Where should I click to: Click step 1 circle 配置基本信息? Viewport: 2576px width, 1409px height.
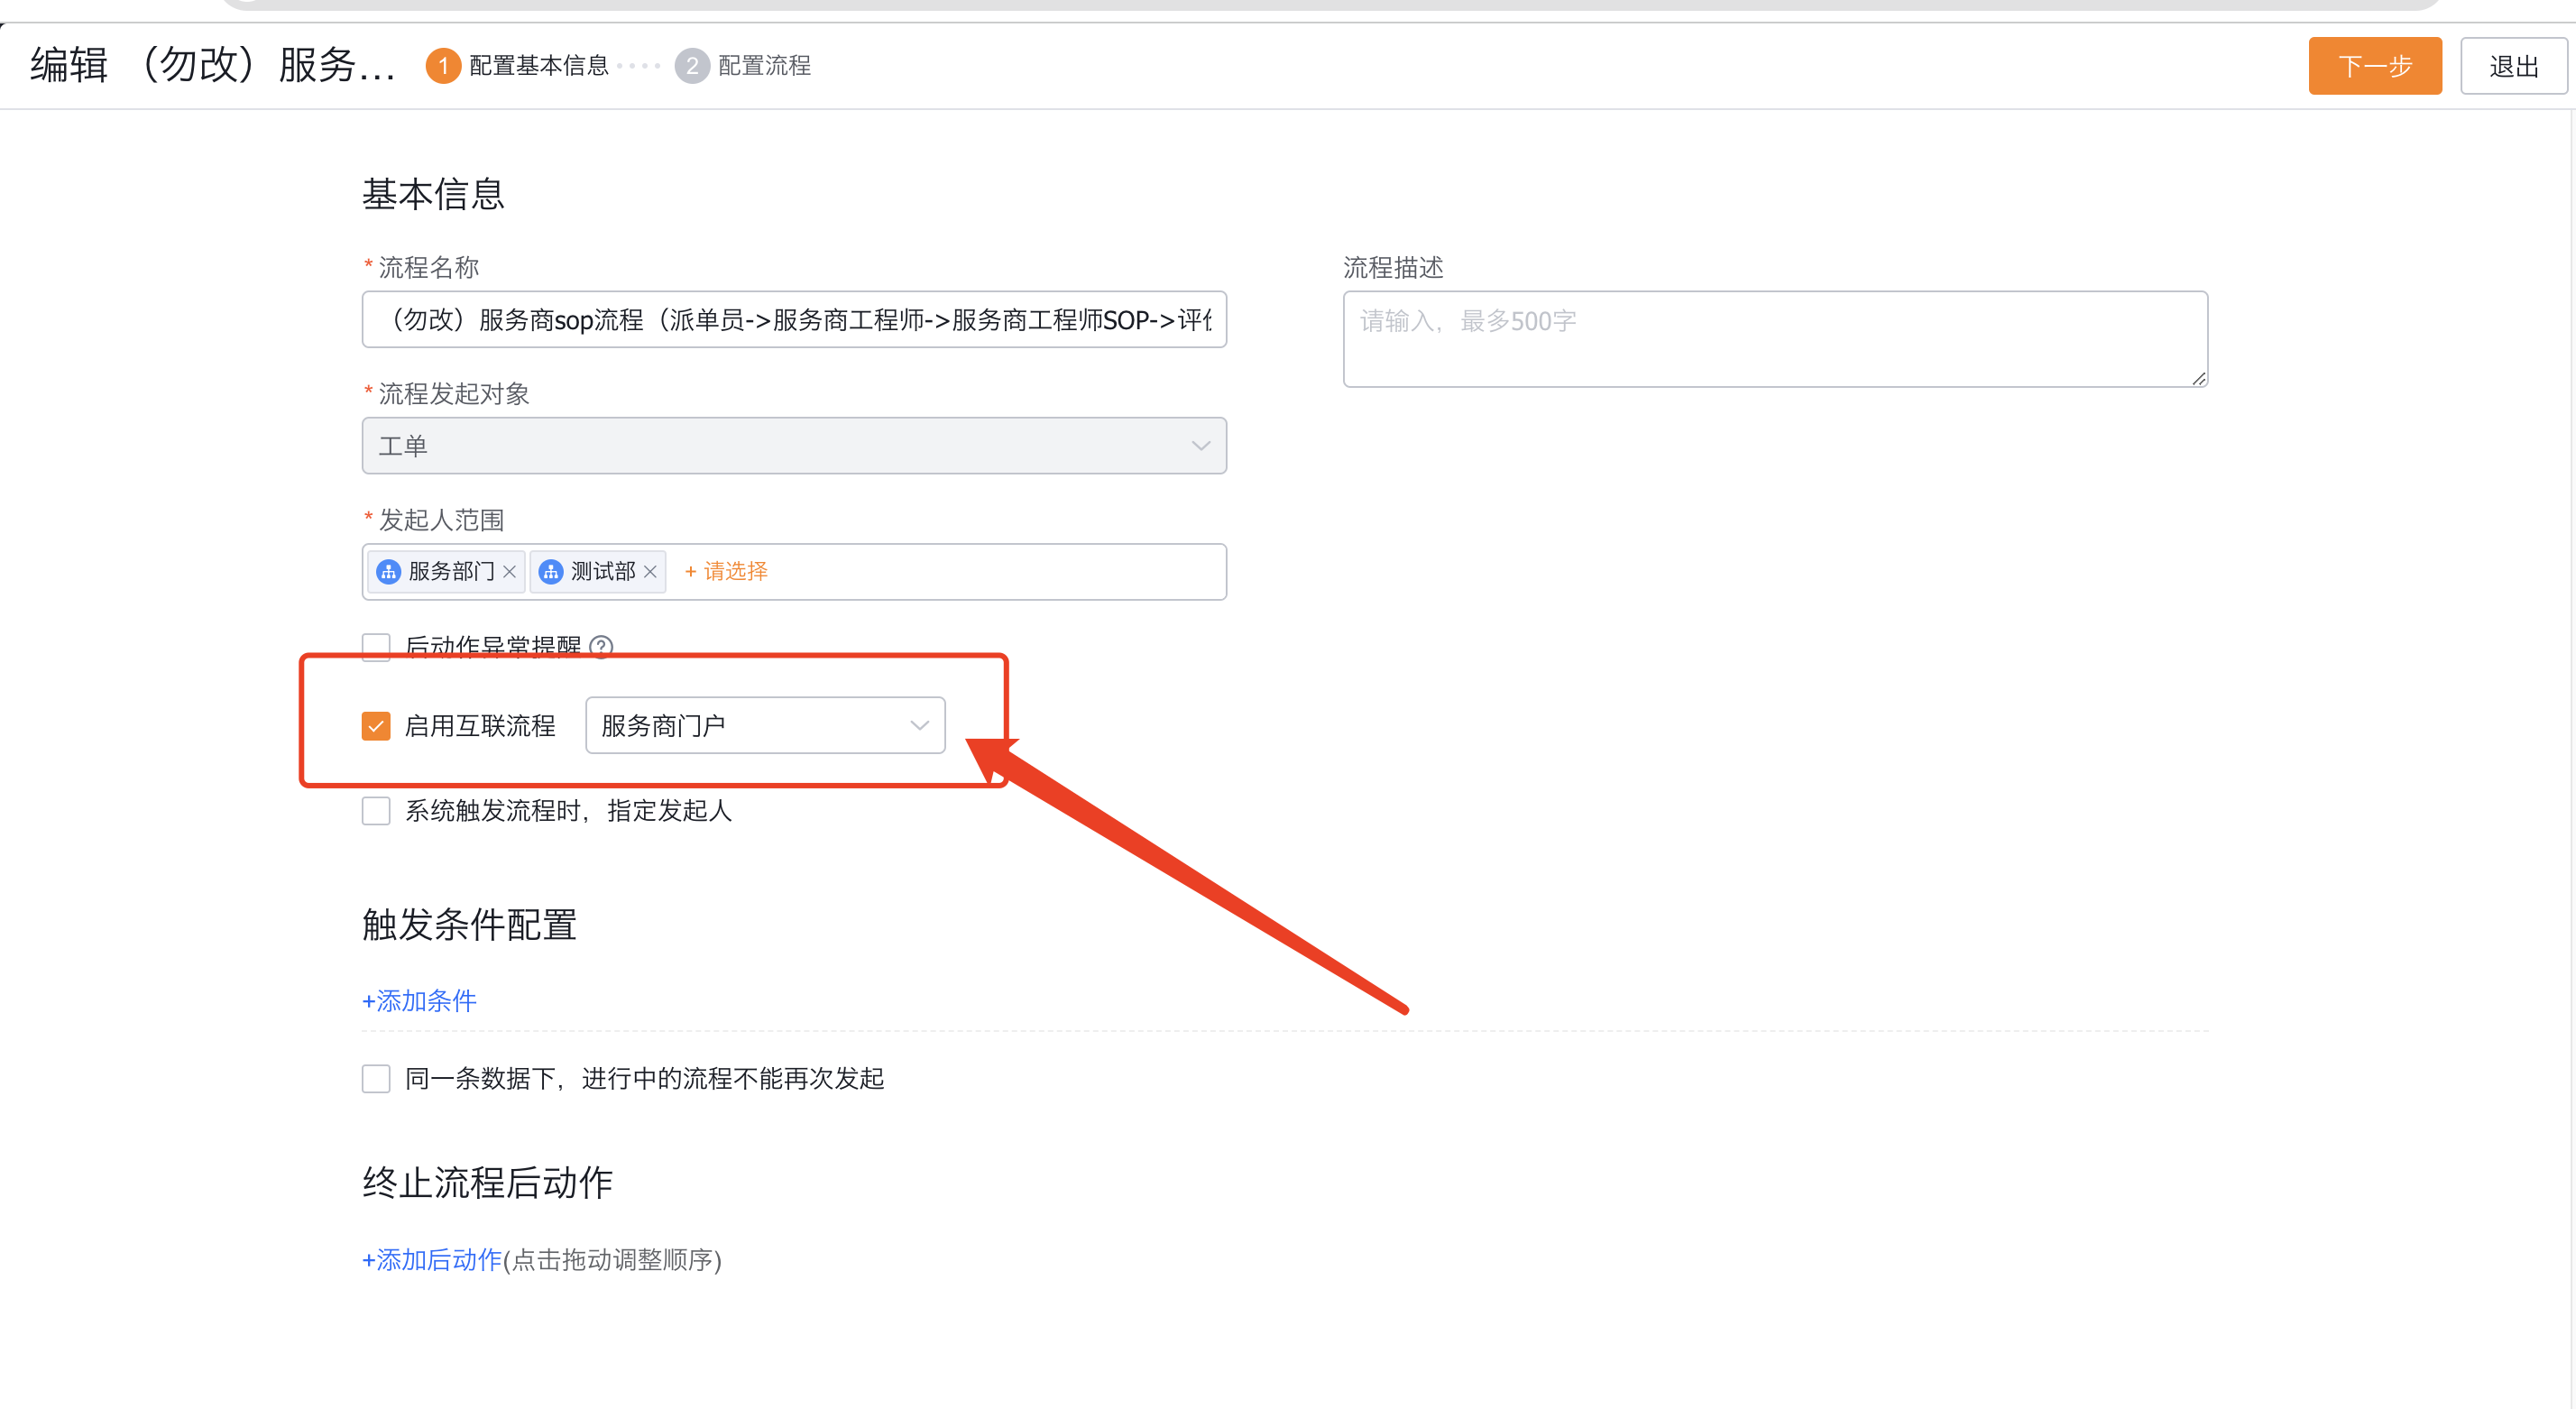[x=443, y=66]
